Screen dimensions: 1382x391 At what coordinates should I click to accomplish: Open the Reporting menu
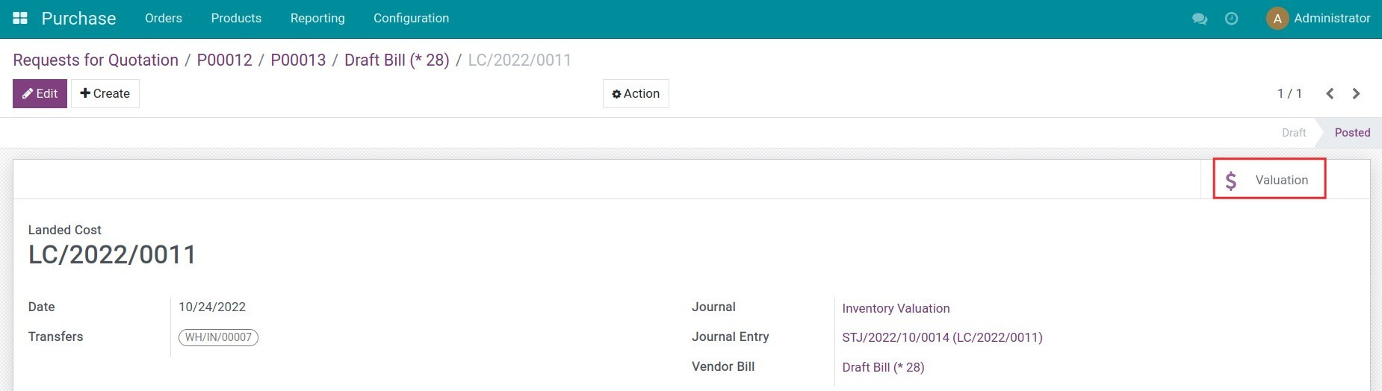coord(317,18)
